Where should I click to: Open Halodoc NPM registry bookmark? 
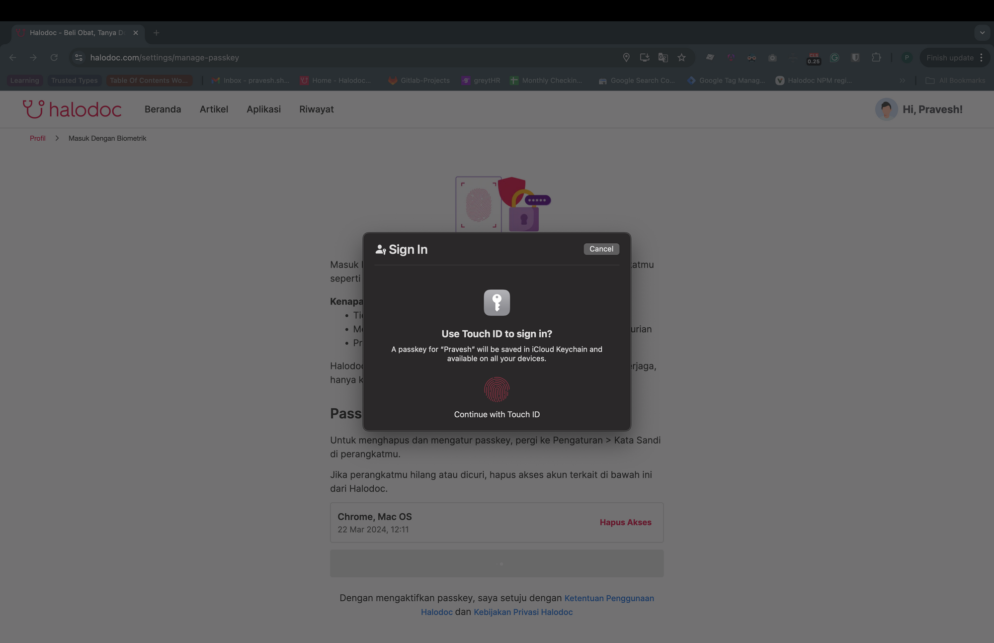coord(814,81)
